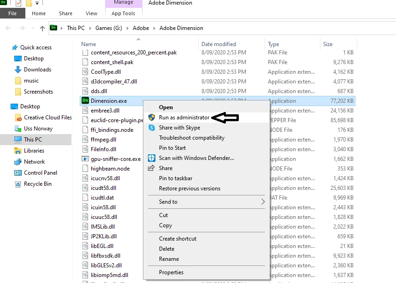Viewport: 396px width, 283px height.
Task: Select the content_shell.pak file
Action: coord(218,62)
